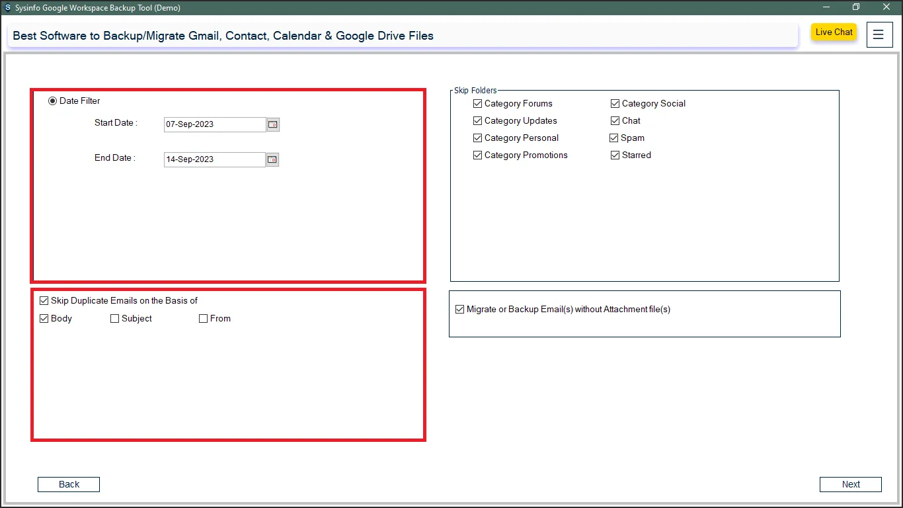Click the End Date input field

[214, 159]
